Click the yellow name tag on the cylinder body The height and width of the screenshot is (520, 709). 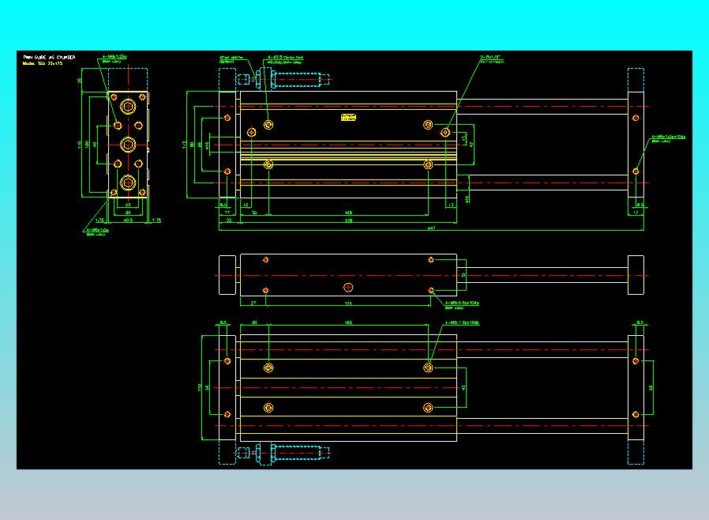(349, 117)
